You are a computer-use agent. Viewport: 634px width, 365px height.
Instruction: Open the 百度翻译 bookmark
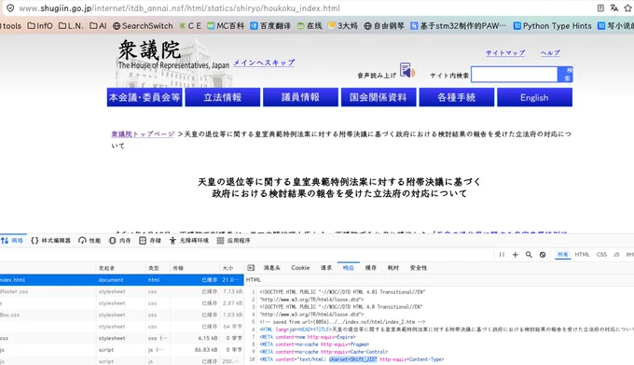[x=270, y=26]
